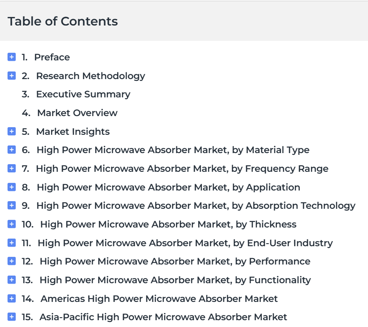The height and width of the screenshot is (327, 368).
Task: Expand the Preface section plus icon
Action: pos(11,57)
